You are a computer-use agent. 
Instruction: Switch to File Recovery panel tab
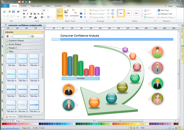pos(25,117)
